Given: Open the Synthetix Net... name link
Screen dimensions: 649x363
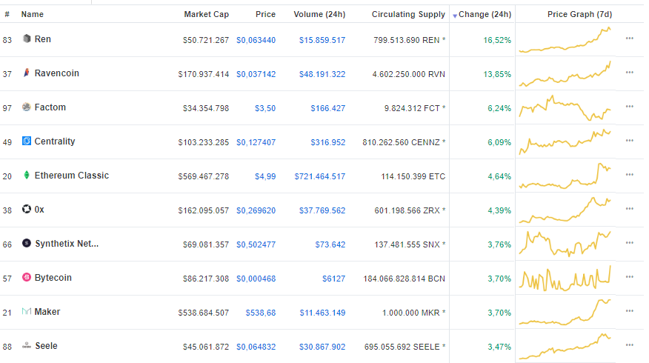Looking at the screenshot, I should coord(67,244).
